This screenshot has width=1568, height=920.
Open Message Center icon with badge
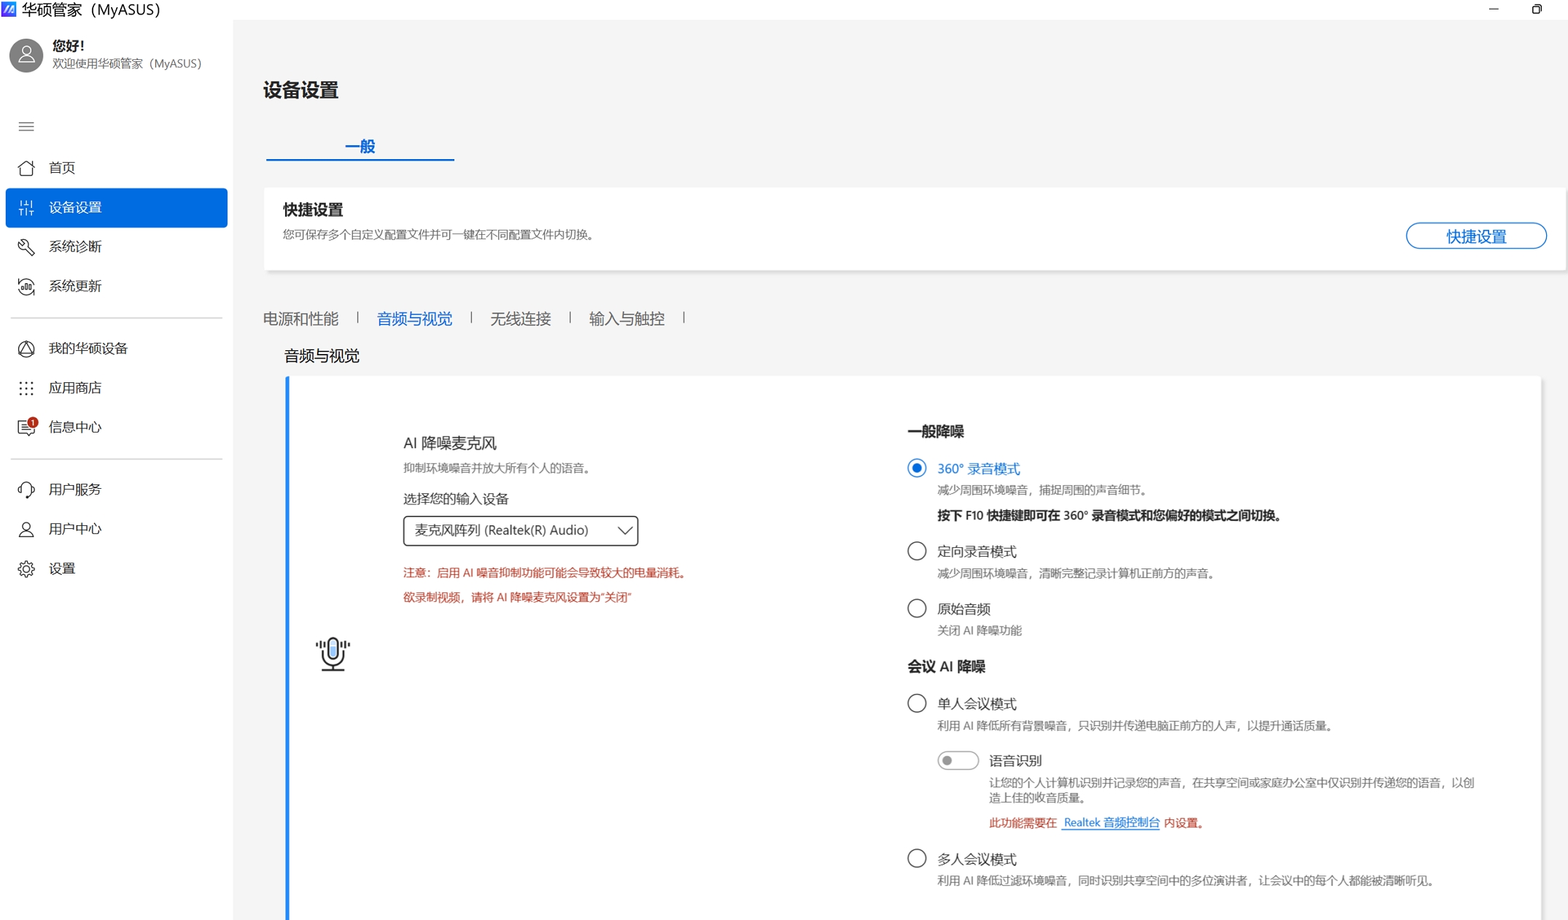point(26,427)
